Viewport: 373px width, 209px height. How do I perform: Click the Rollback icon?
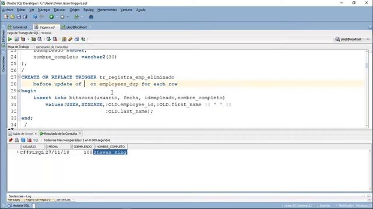pos(55,39)
